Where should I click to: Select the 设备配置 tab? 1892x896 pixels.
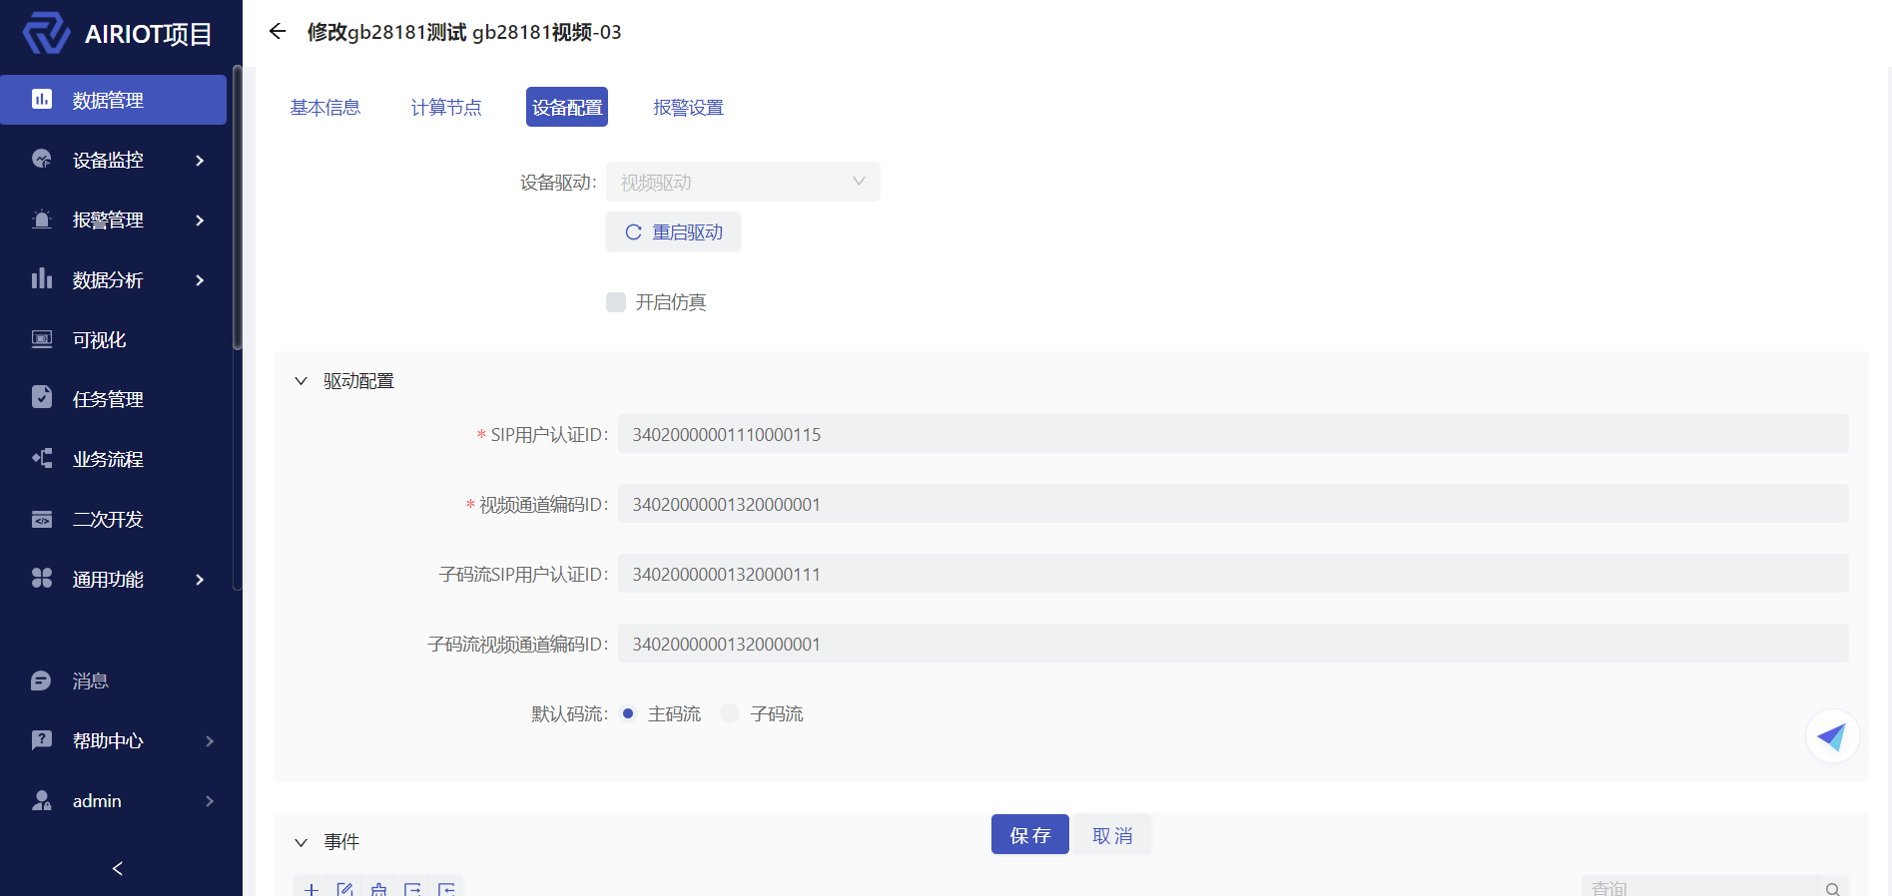pos(567,107)
